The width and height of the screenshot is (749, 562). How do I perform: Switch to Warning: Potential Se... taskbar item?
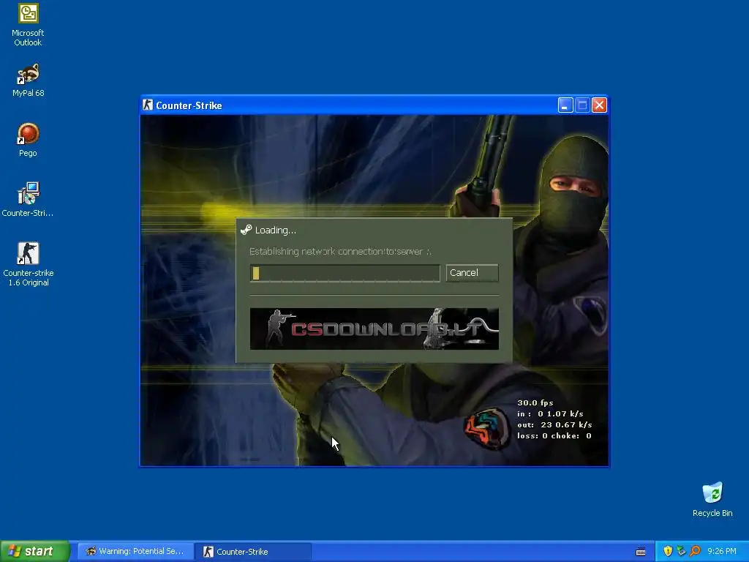point(135,552)
